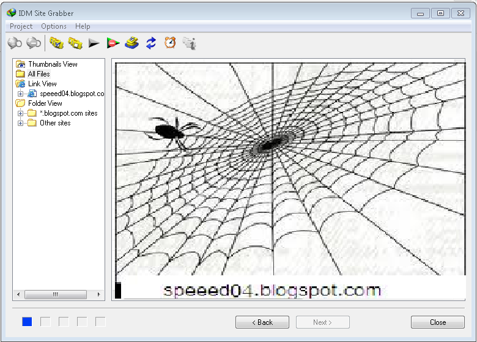
Task: Go to the previous step with Back
Action: pyautogui.click(x=262, y=322)
